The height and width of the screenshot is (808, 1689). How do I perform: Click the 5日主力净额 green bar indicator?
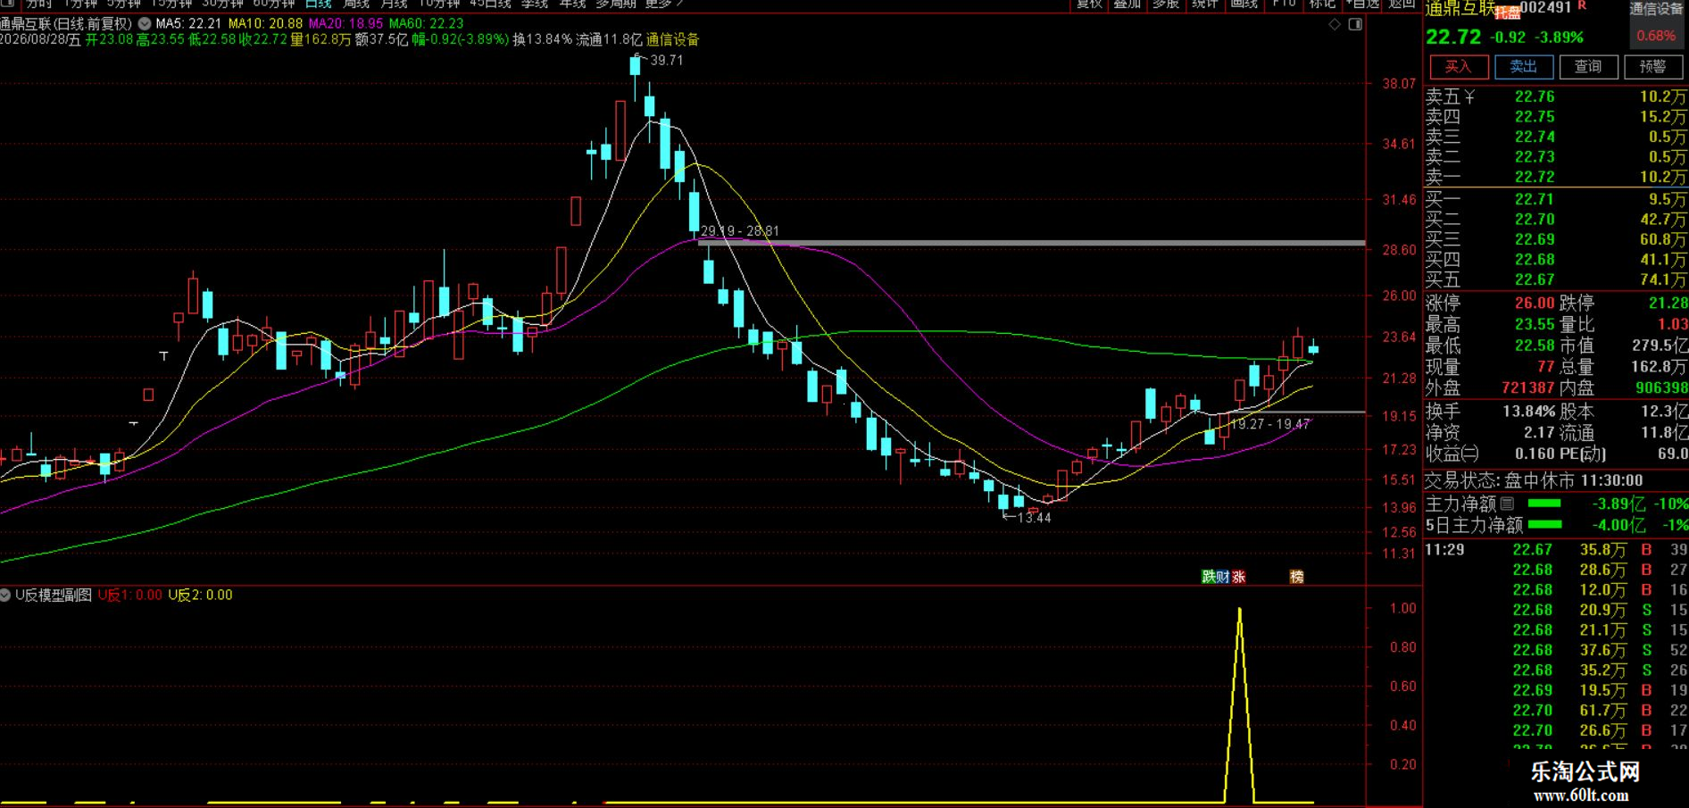(x=1544, y=525)
